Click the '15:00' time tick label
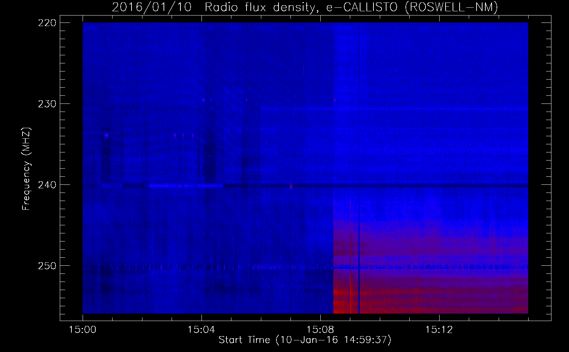 (83, 330)
